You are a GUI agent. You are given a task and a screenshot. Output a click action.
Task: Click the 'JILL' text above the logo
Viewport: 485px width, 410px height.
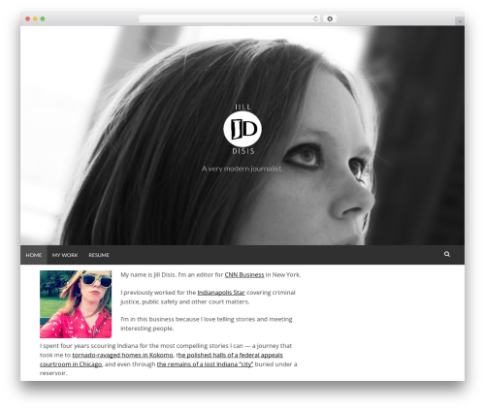(x=242, y=107)
